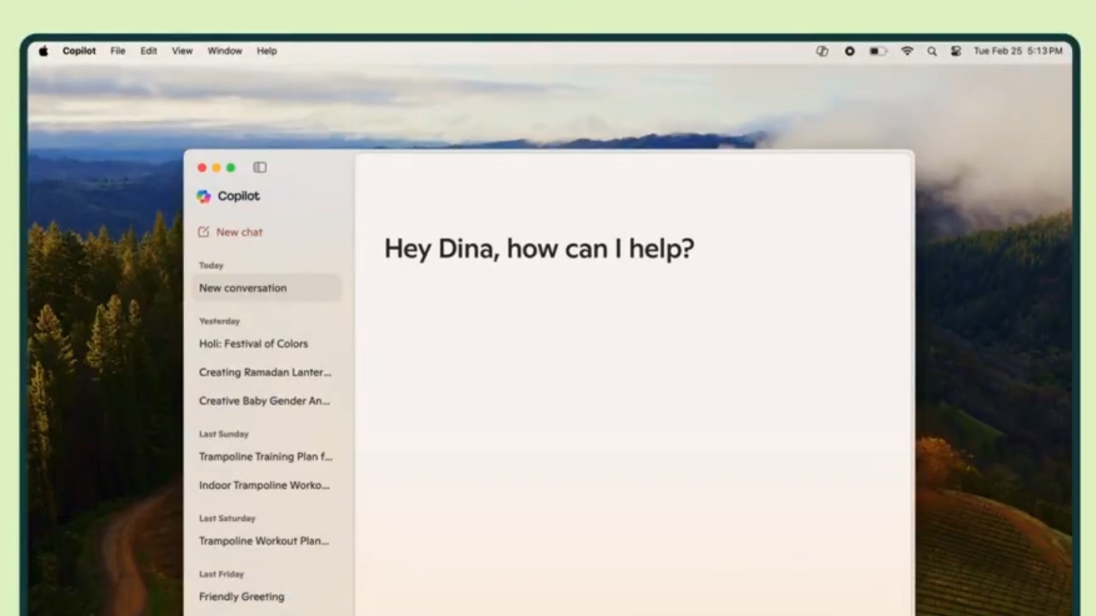The image size is (1096, 616).
Task: Open the View menu
Action: [x=182, y=51]
